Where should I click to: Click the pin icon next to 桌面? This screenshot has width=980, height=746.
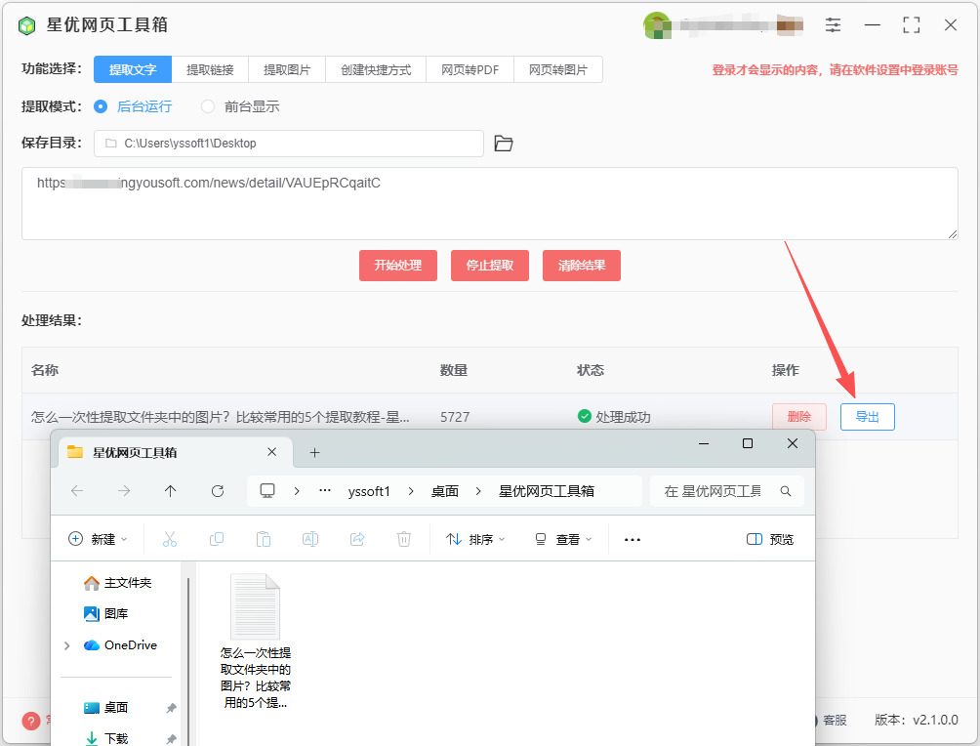(171, 708)
